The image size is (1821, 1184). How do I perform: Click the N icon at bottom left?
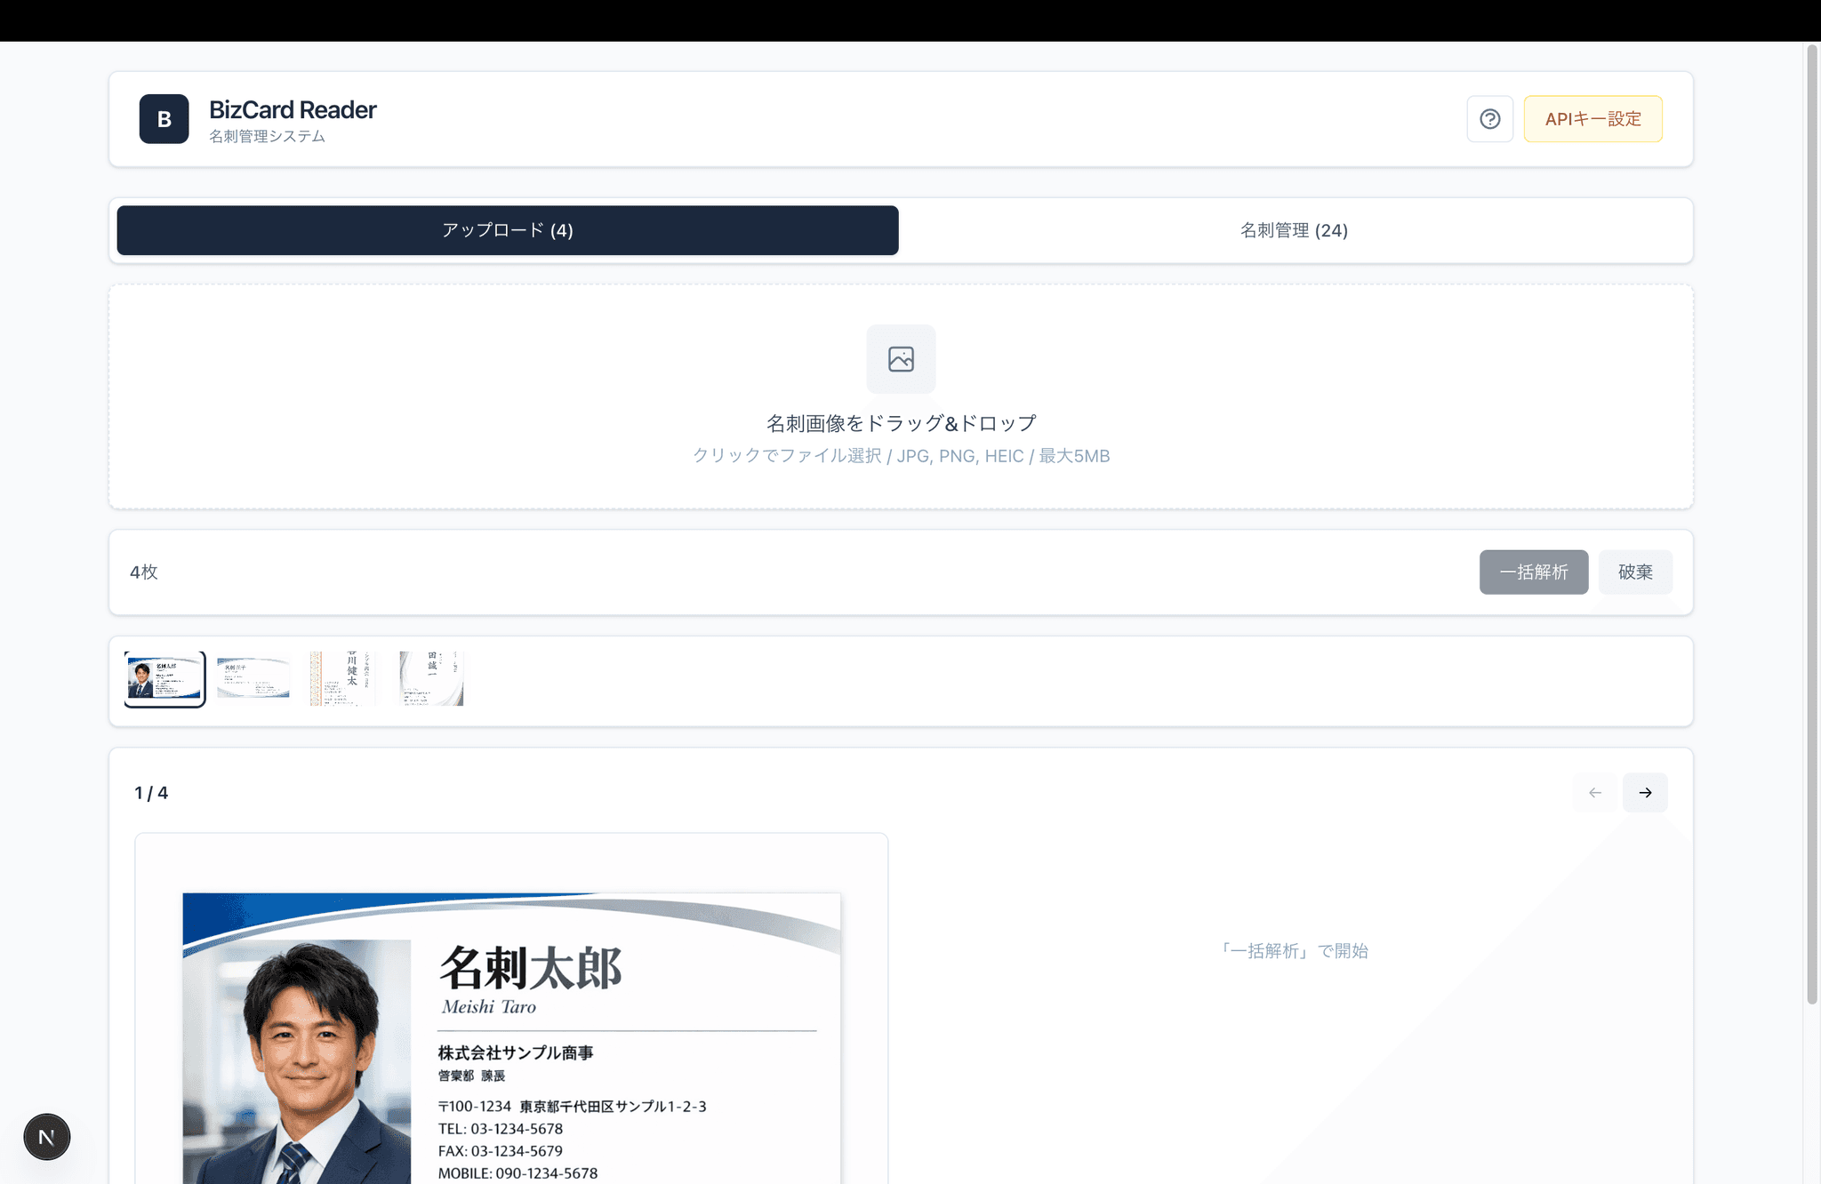tap(46, 1136)
